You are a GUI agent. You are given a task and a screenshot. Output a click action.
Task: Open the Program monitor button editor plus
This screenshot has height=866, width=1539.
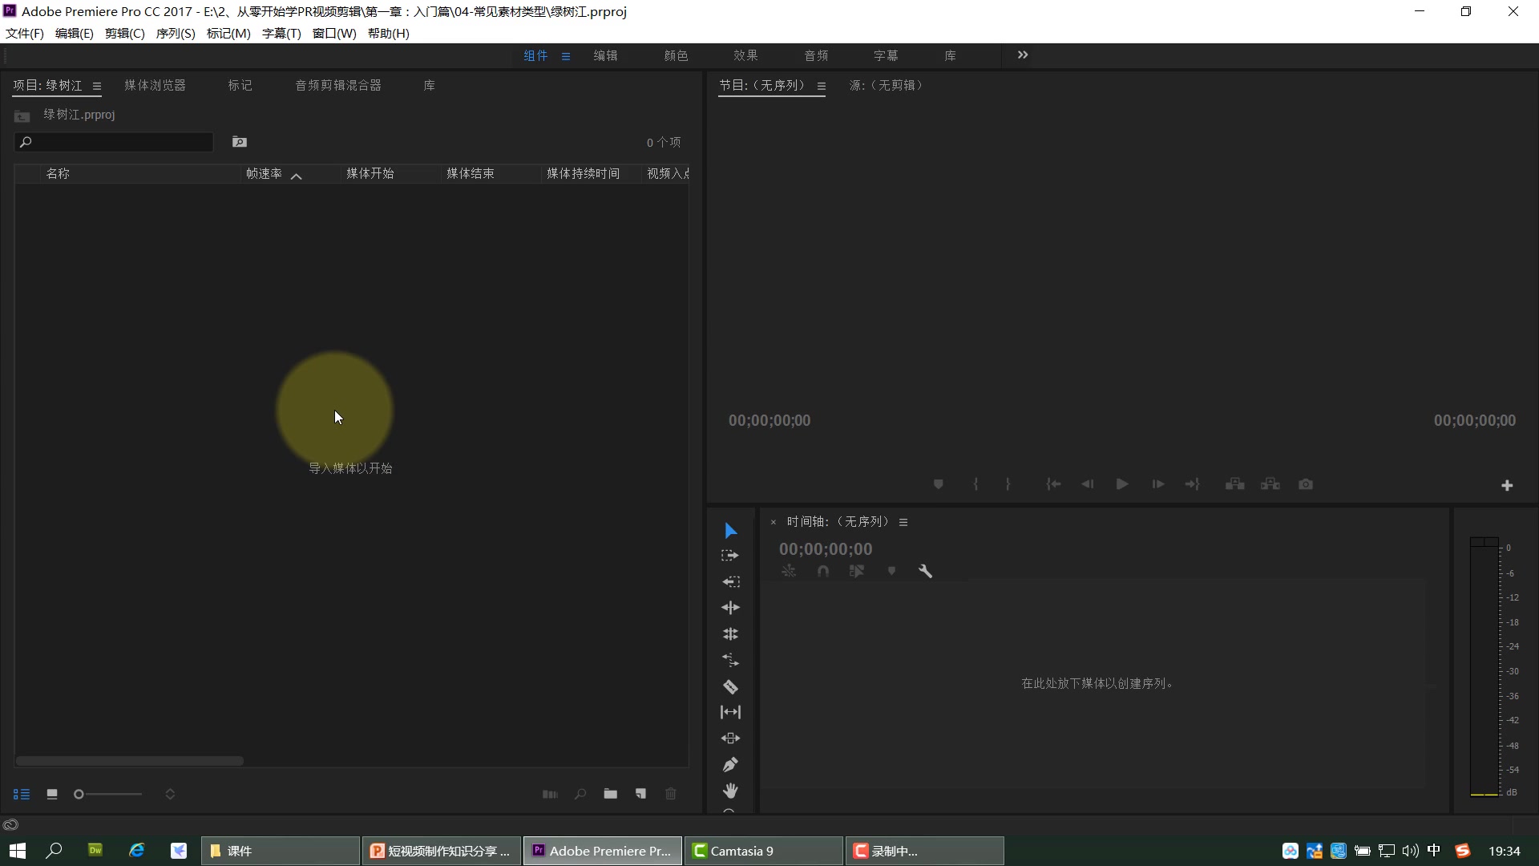tap(1507, 485)
